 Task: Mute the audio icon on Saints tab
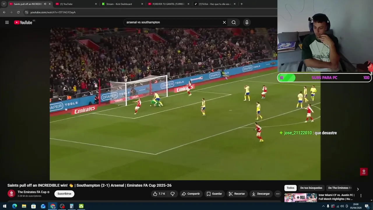(45, 4)
